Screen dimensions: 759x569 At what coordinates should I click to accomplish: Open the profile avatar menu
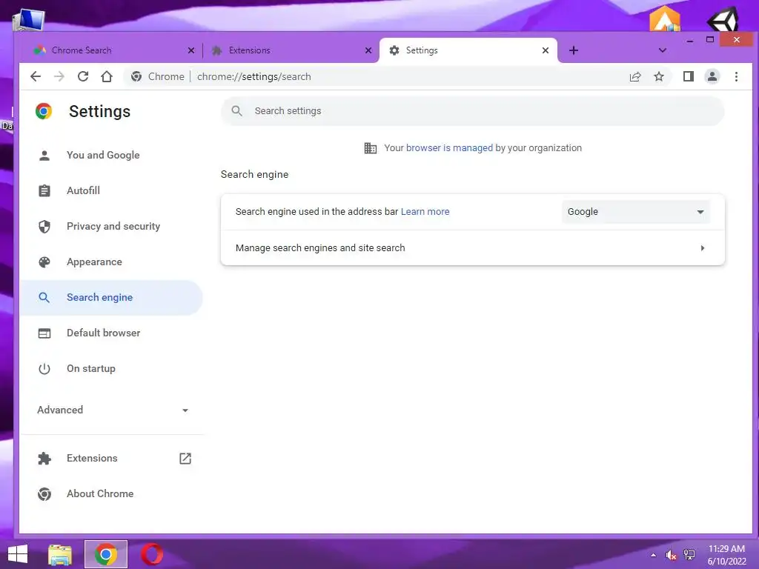click(712, 76)
